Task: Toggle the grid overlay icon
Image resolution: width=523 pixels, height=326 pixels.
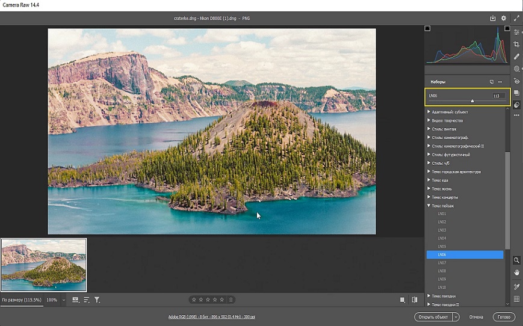Action: point(516,300)
